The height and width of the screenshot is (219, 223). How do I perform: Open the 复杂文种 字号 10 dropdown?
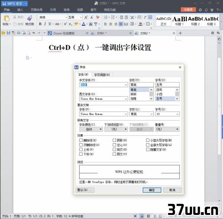point(177,114)
